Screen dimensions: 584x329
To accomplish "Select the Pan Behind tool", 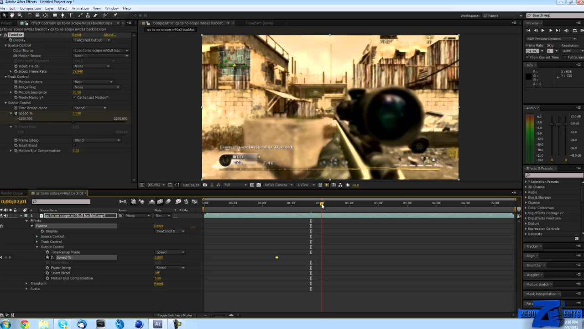I will 45,15.
